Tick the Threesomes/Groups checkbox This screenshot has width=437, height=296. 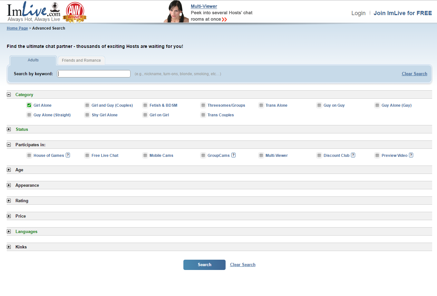point(203,105)
